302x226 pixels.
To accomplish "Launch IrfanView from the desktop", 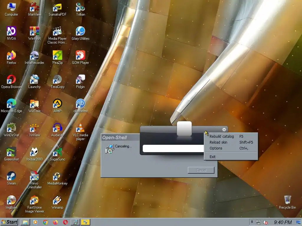I will click(35, 10).
